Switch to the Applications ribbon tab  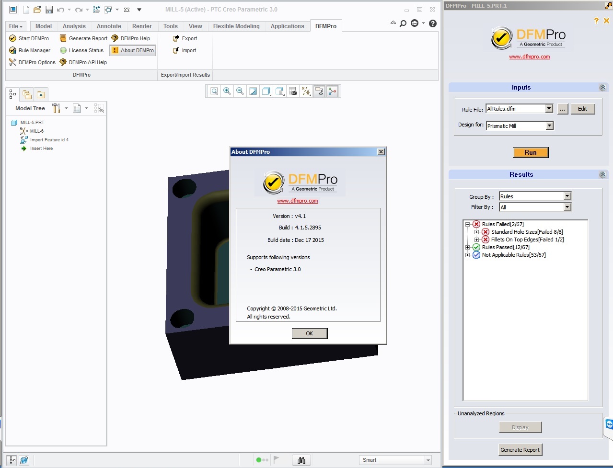(x=288, y=26)
